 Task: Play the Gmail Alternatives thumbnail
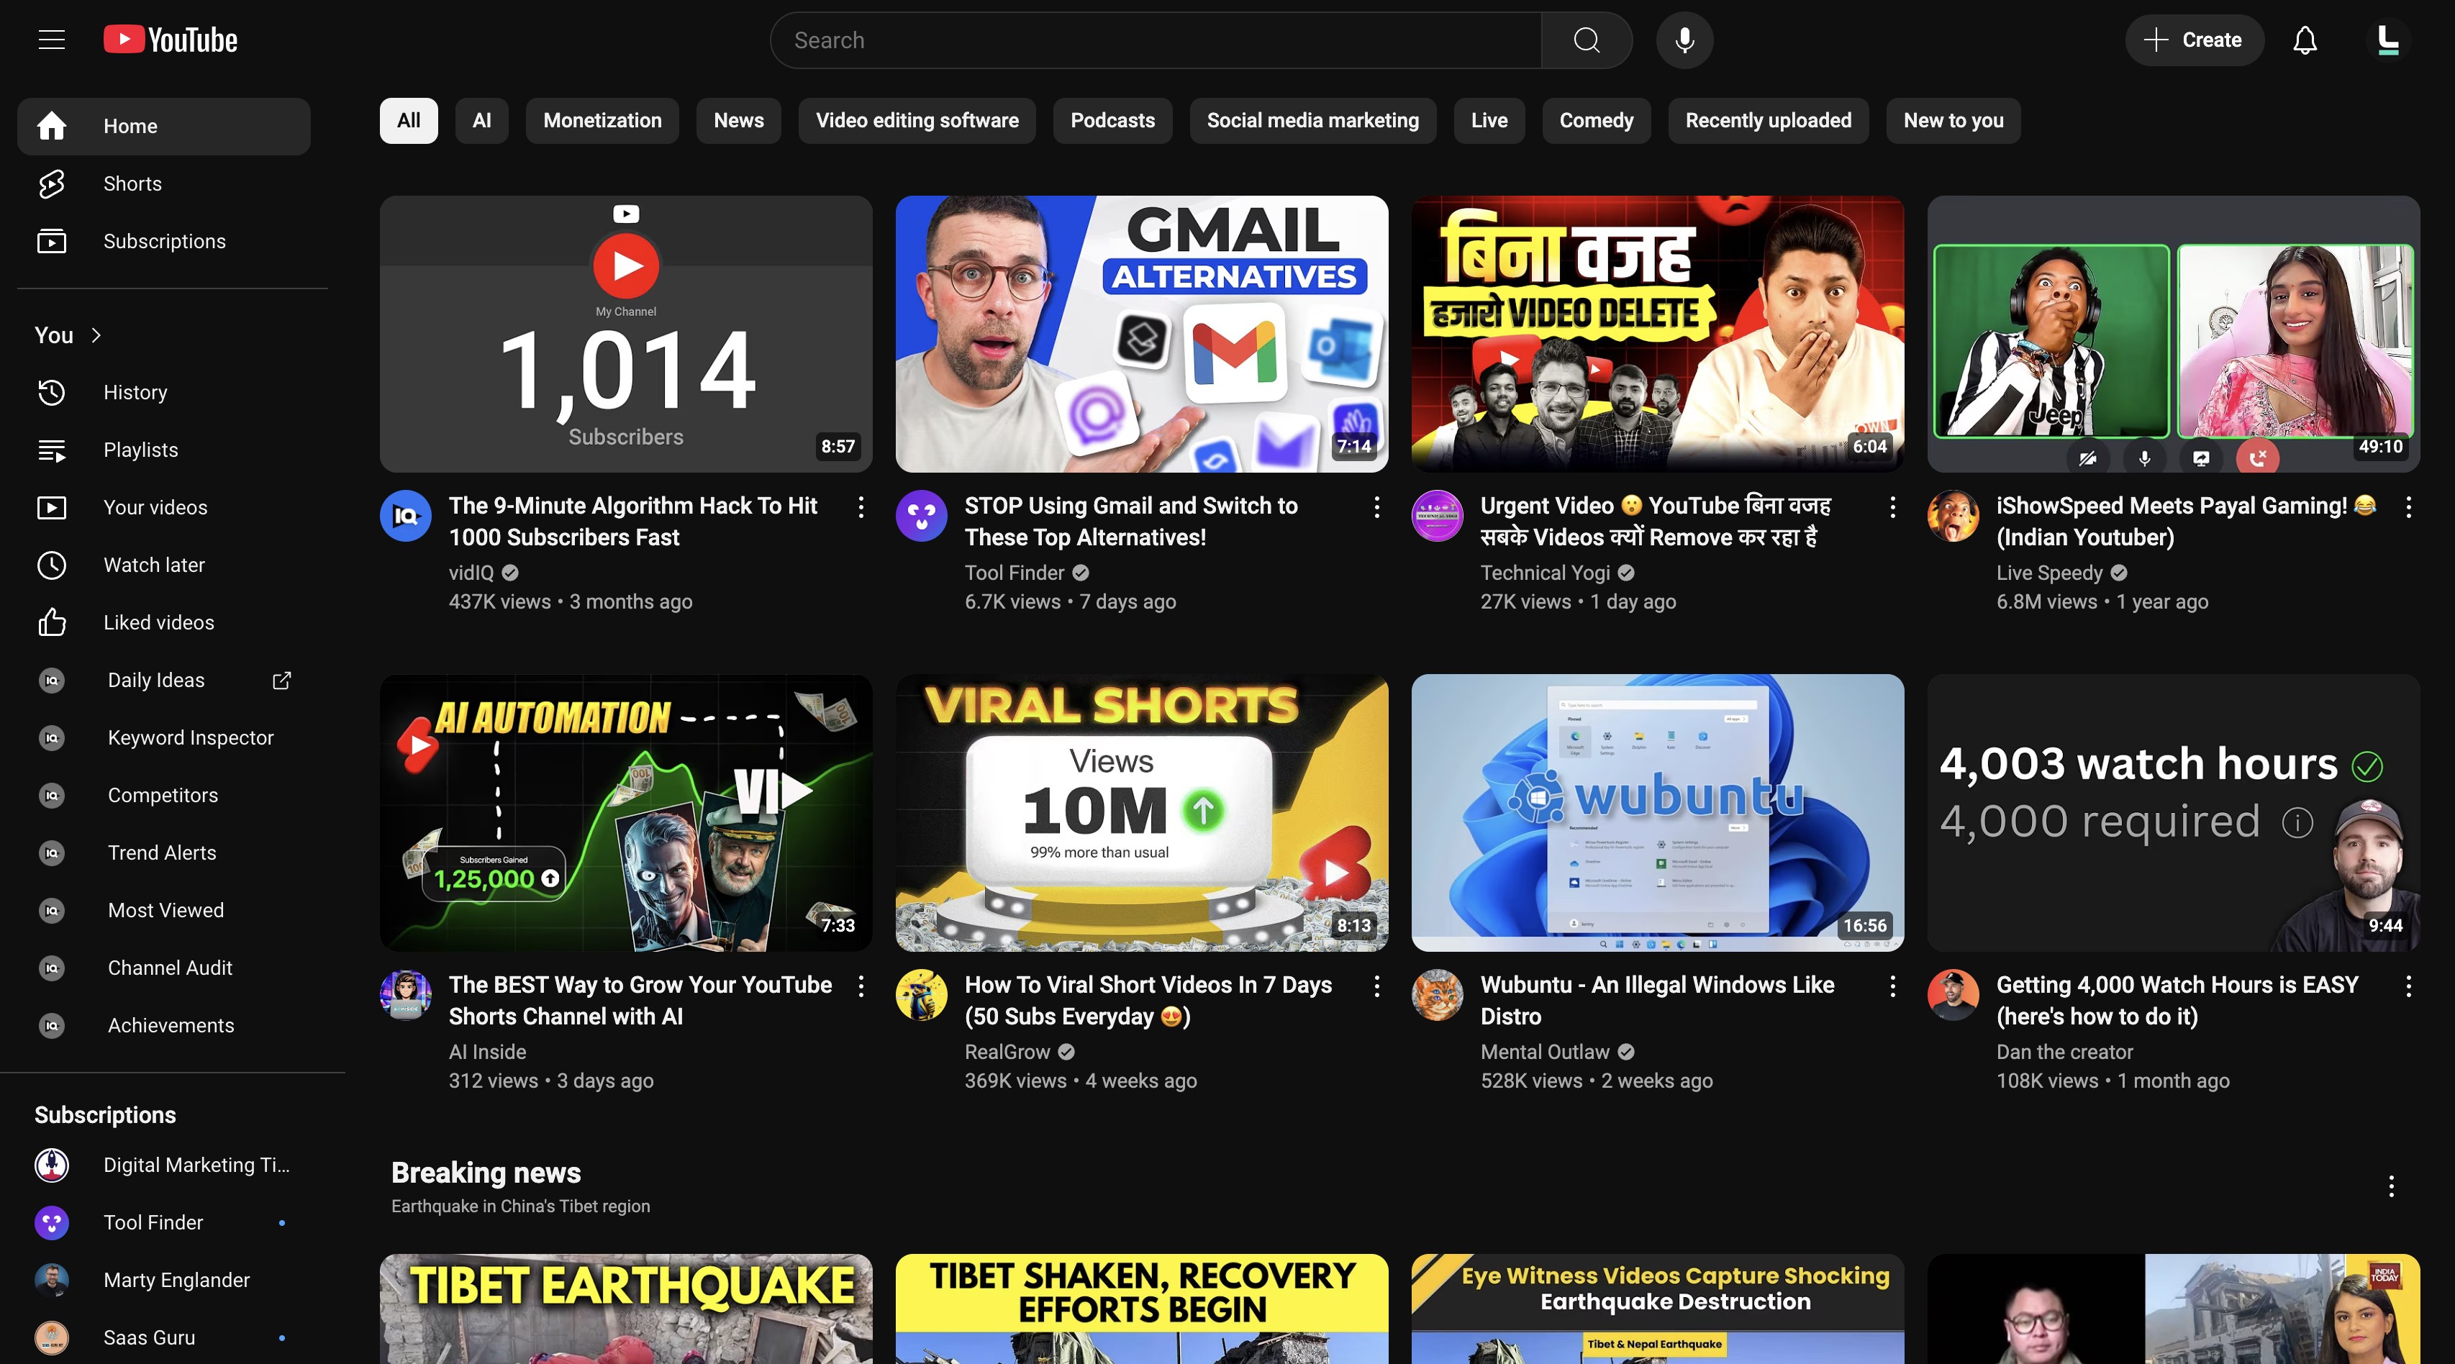[x=1142, y=334]
